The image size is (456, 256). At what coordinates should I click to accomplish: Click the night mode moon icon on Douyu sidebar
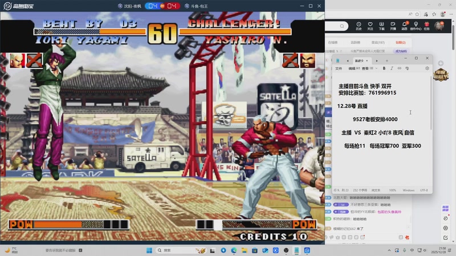[445, 218]
